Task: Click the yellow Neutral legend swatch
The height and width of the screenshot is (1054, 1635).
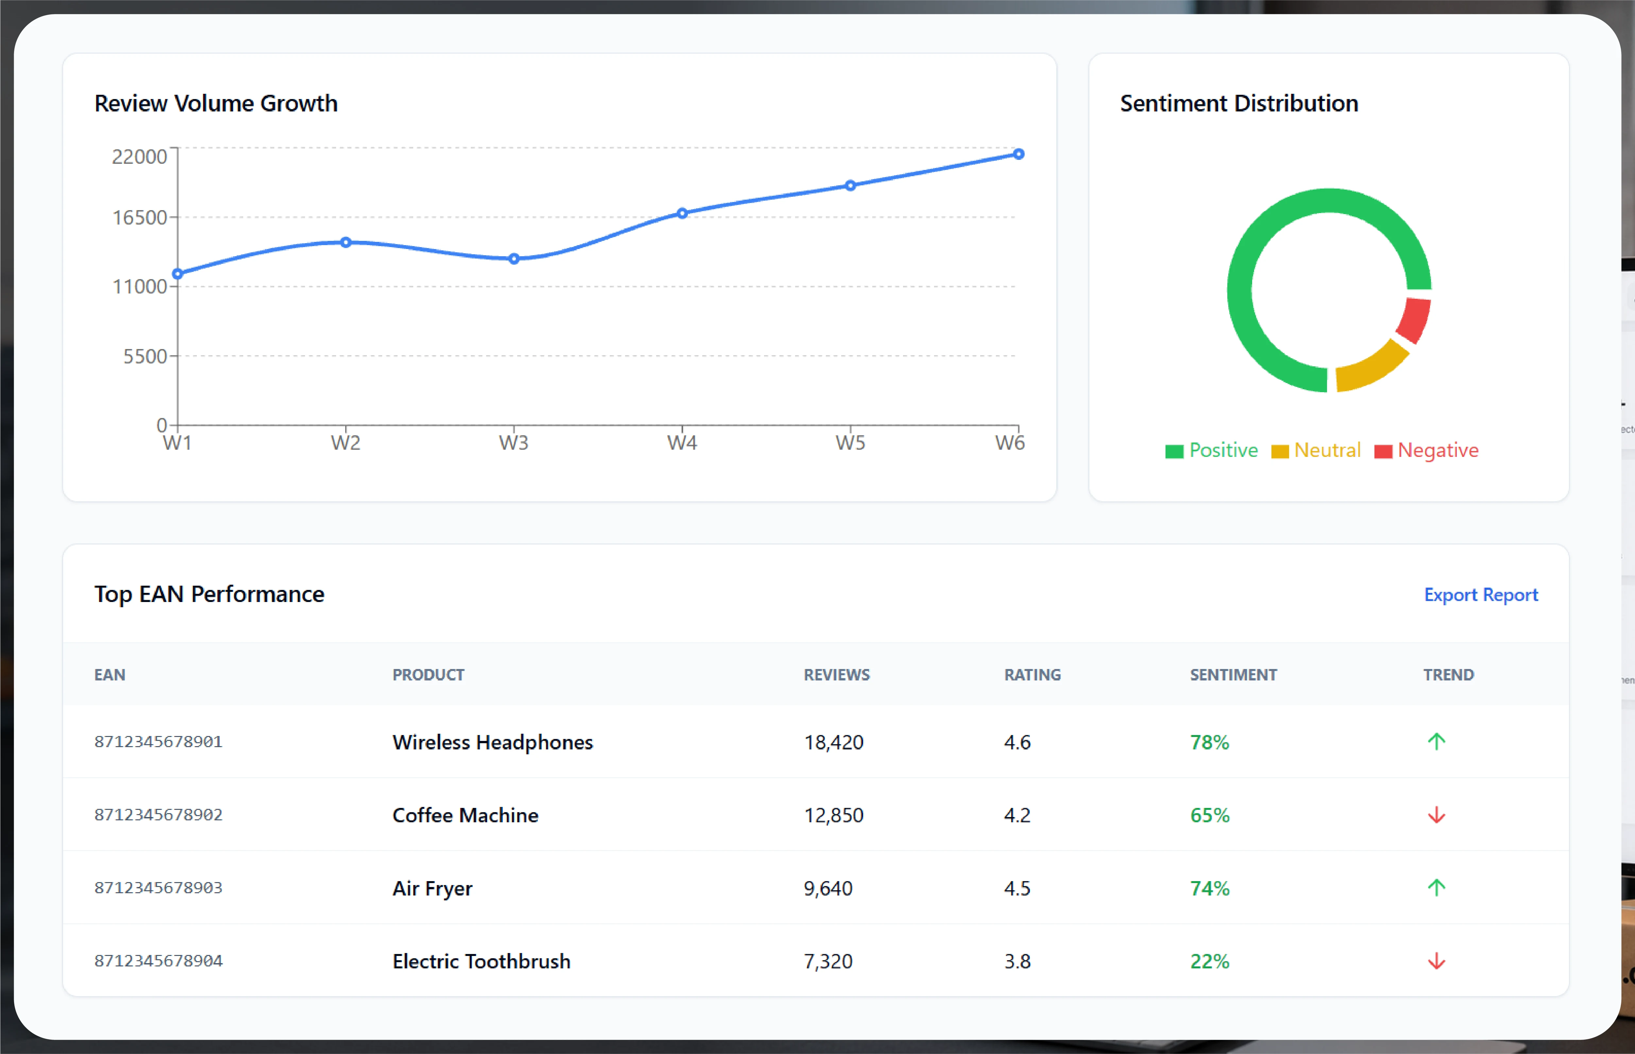Action: (1280, 452)
